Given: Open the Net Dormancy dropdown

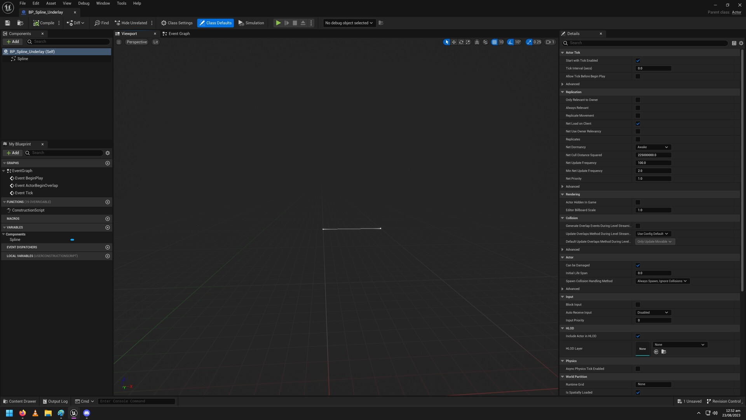Looking at the screenshot, I should [x=653, y=147].
